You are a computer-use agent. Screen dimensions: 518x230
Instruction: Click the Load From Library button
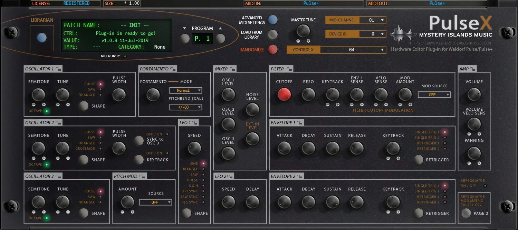pos(273,34)
